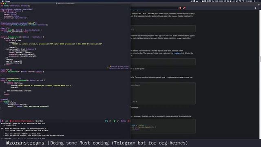Click the '42:12 Bot' position in the modeline

click(39, 121)
